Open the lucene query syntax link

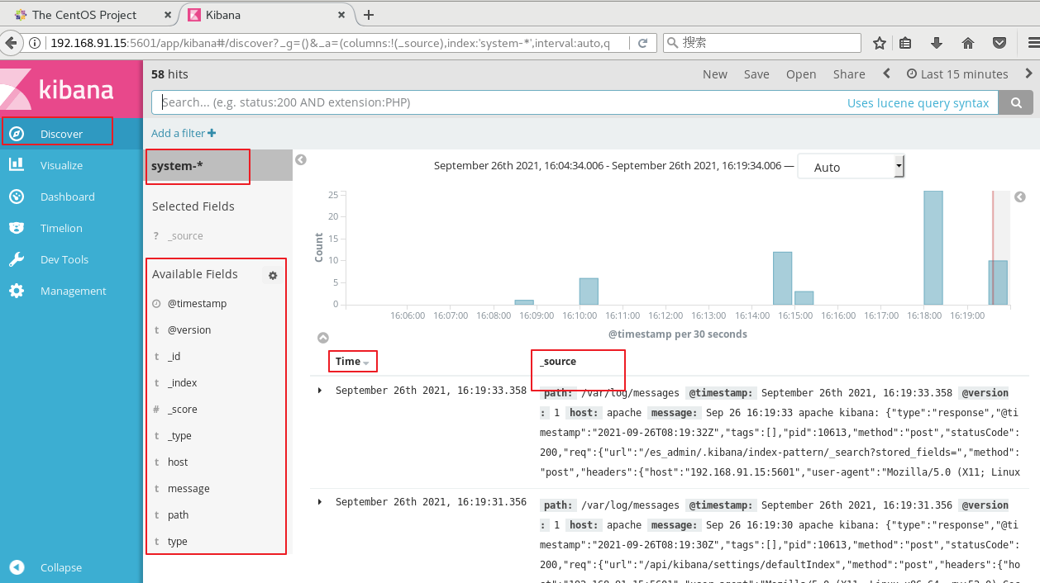[918, 103]
